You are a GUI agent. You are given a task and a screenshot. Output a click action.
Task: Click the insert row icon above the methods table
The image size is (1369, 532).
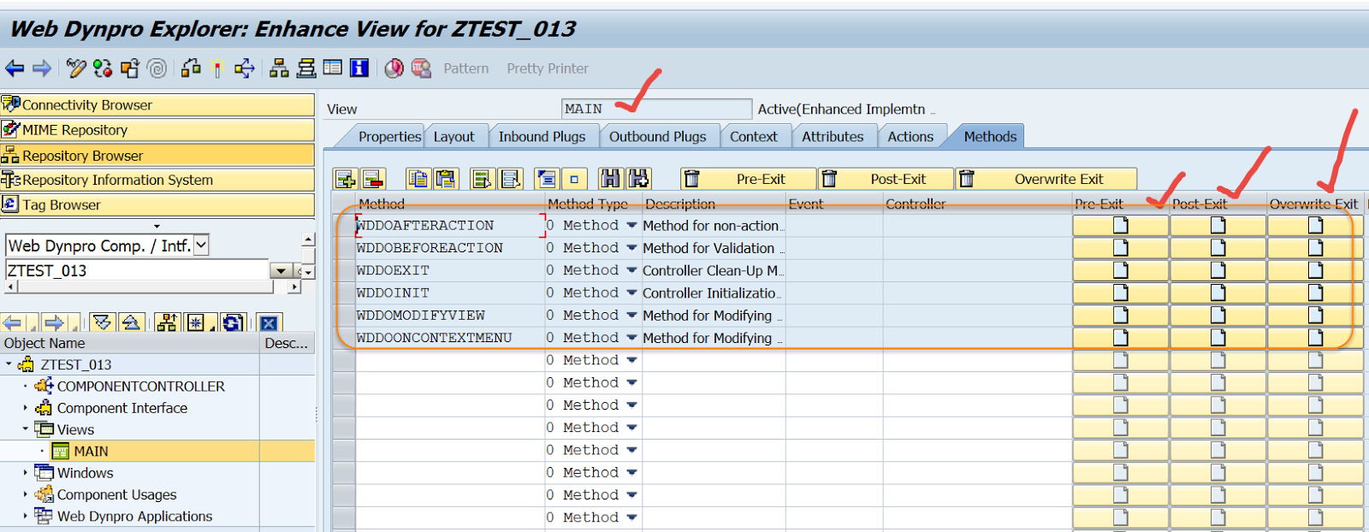(346, 179)
